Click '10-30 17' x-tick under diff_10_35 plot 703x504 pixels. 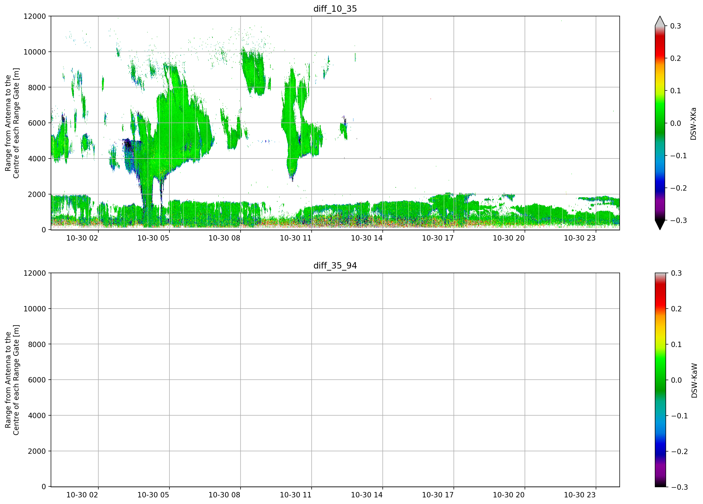pos(438,238)
